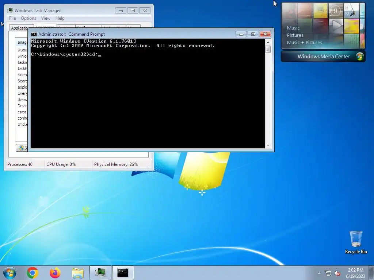Open the File menu in Task Manager

coord(12,18)
